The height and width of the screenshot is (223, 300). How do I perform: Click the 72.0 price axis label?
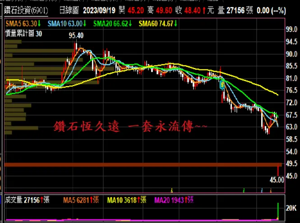tap(291, 102)
